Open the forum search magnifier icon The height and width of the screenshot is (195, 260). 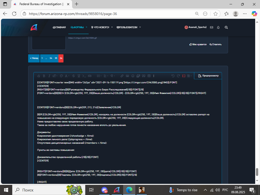(226, 27)
